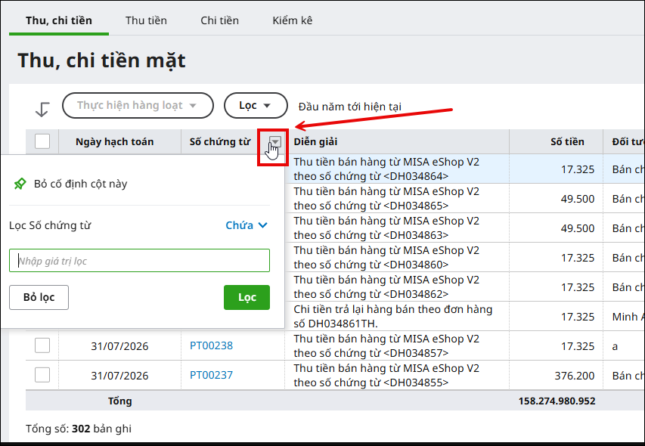Expand the Thực hiện hàng loạt dropdown

tap(138, 106)
